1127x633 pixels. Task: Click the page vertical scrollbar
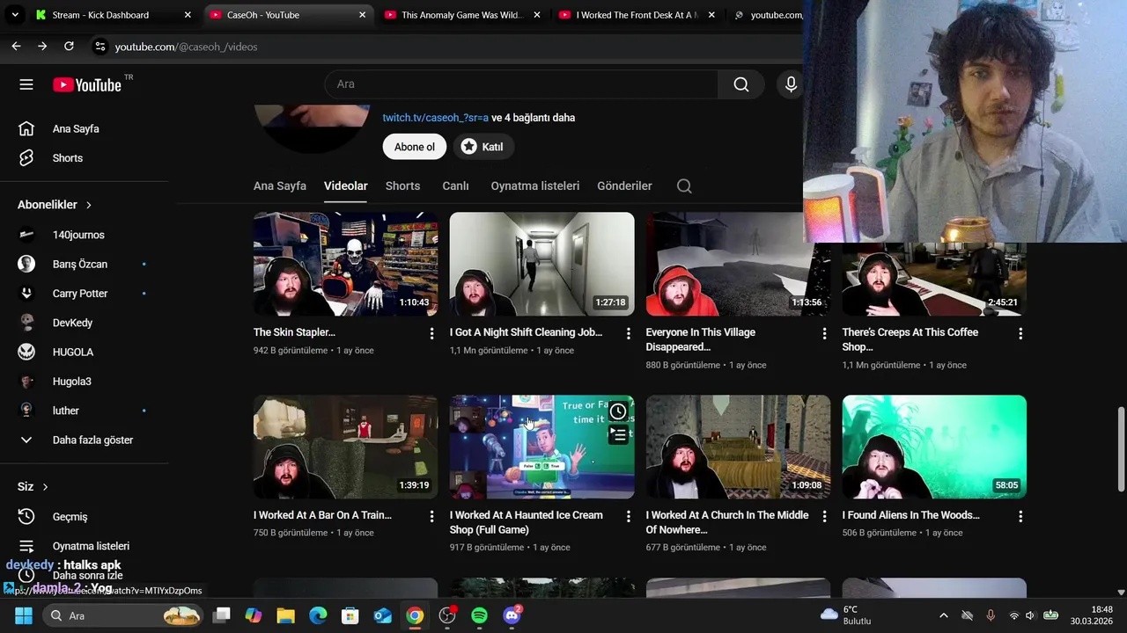pyautogui.click(x=1121, y=449)
